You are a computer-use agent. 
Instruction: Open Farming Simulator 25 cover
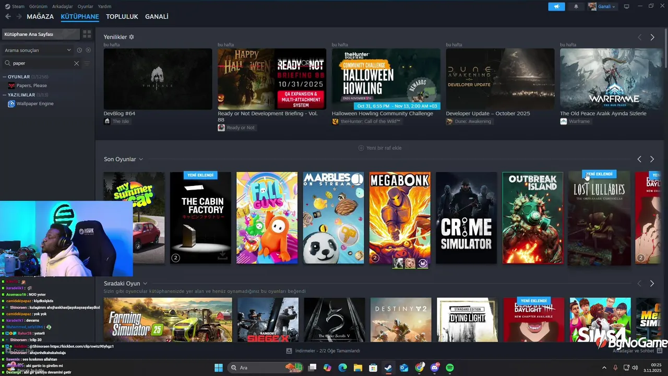pyautogui.click(x=168, y=320)
